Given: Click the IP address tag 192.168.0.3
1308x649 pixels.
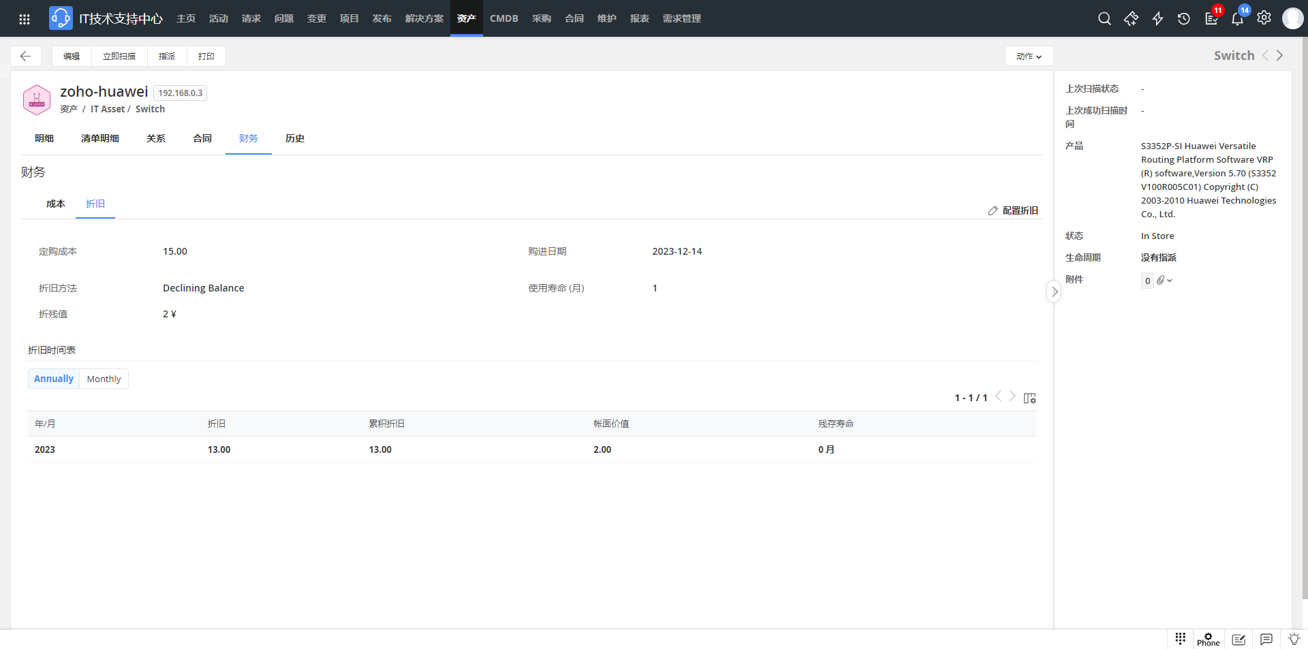Looking at the screenshot, I should tap(181, 93).
